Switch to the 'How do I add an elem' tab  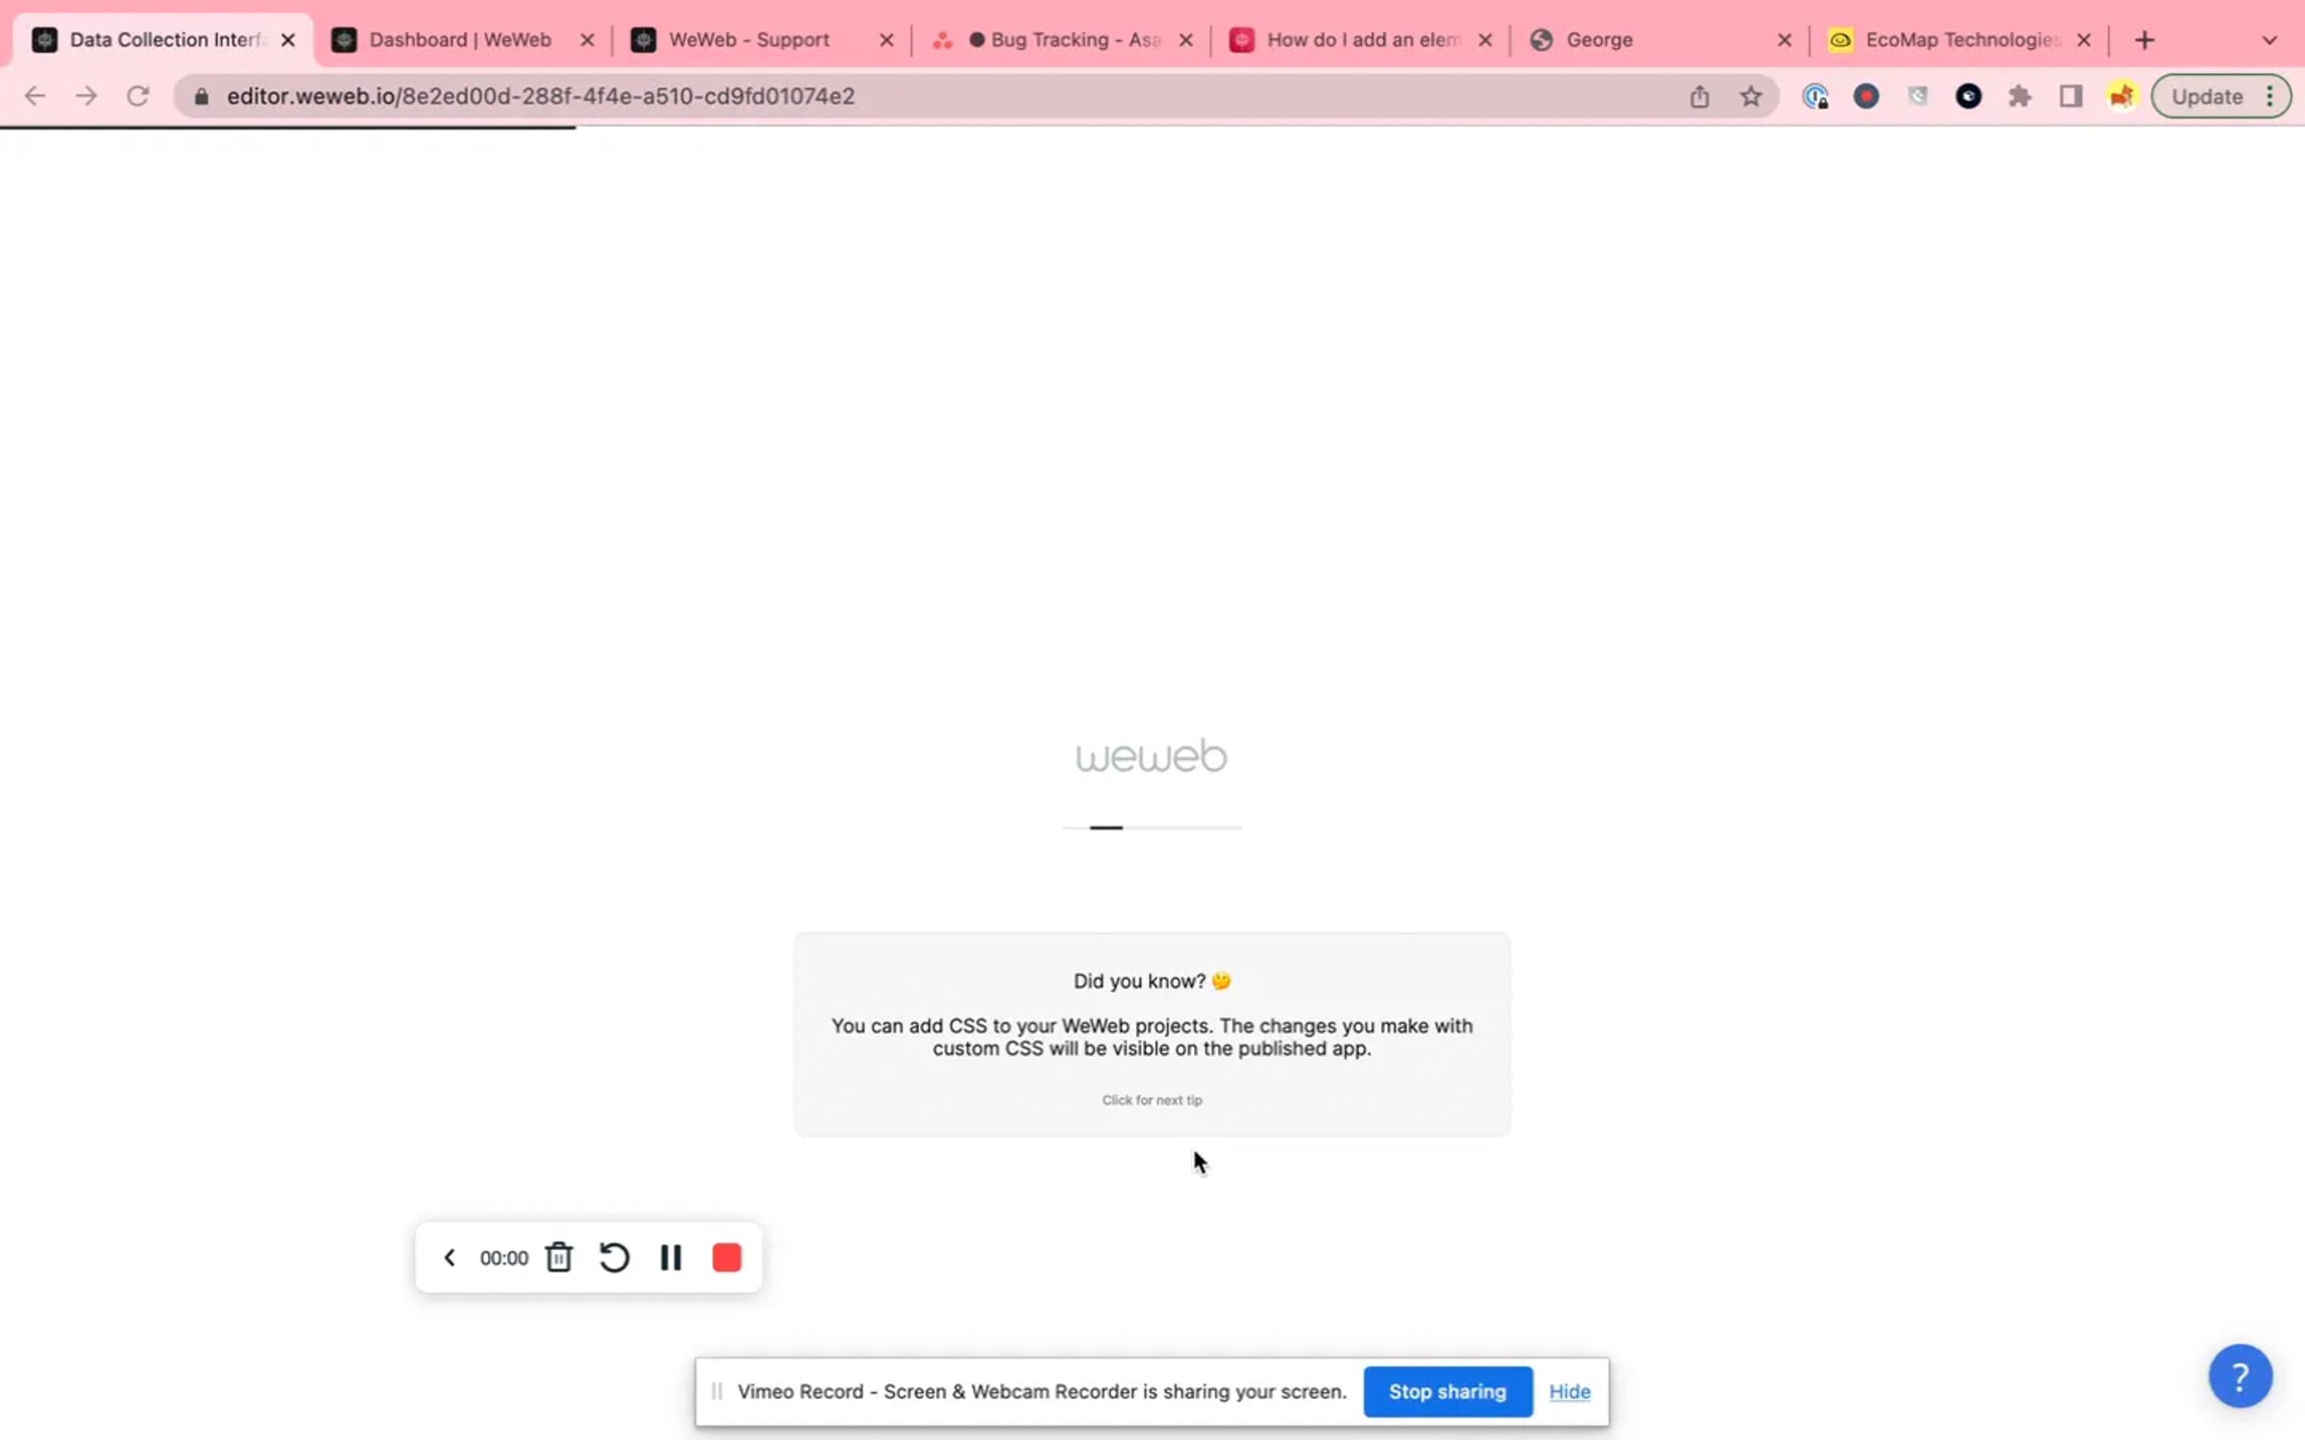coord(1362,39)
